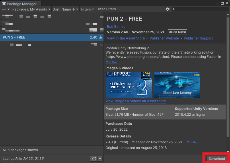Click Size: 21.76 MB text
The image size is (230, 163).
coord(135,115)
